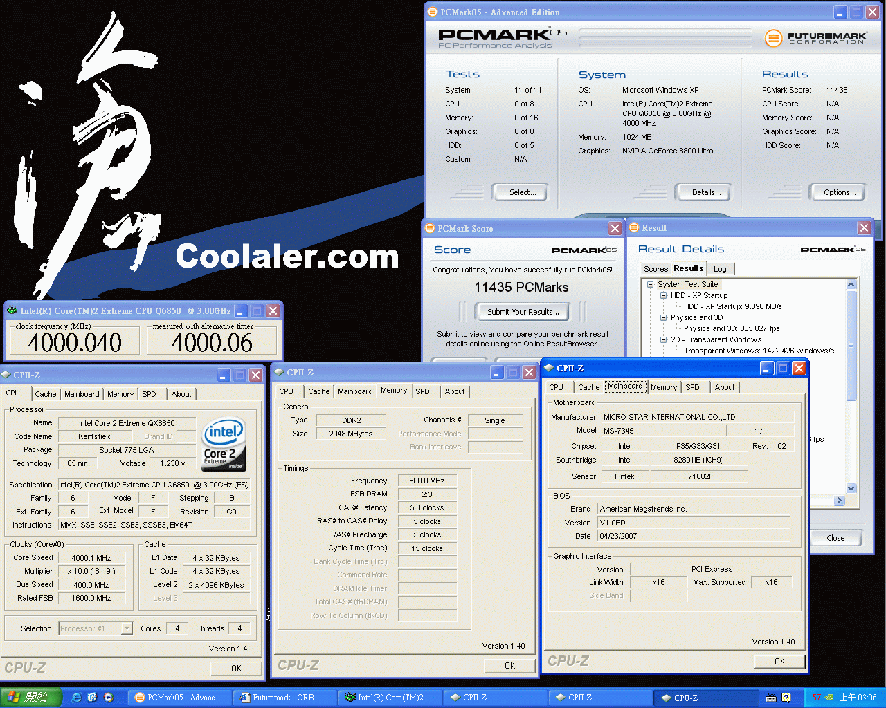This screenshot has height=708, width=886.
Task: Open Mainboard tab in CPU-Z Memory window
Action: click(x=355, y=391)
